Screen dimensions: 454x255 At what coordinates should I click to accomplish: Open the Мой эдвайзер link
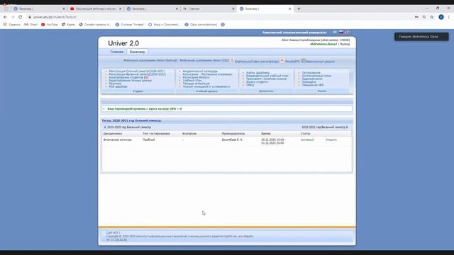coord(118,86)
